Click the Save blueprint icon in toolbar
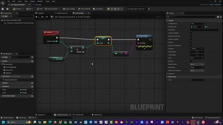 coord(2,9)
